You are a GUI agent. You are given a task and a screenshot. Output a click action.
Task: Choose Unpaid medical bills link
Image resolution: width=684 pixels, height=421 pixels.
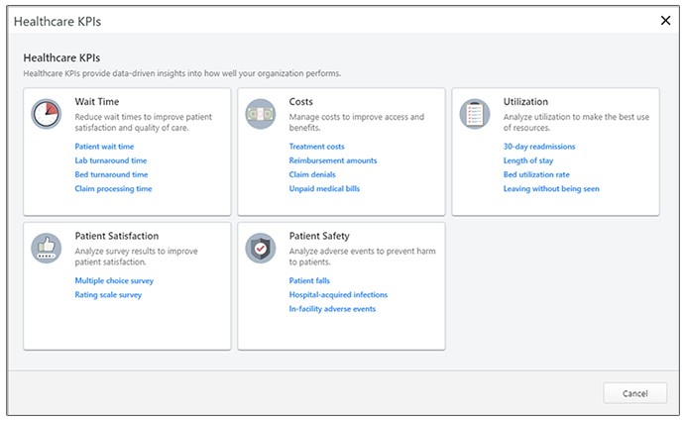[x=325, y=188]
